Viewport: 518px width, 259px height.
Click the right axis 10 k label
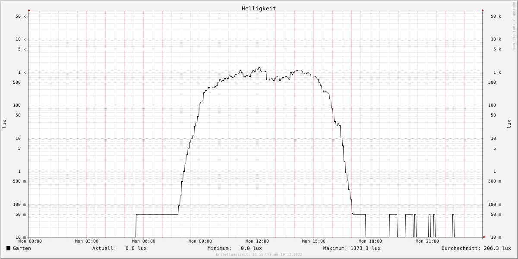(496, 39)
